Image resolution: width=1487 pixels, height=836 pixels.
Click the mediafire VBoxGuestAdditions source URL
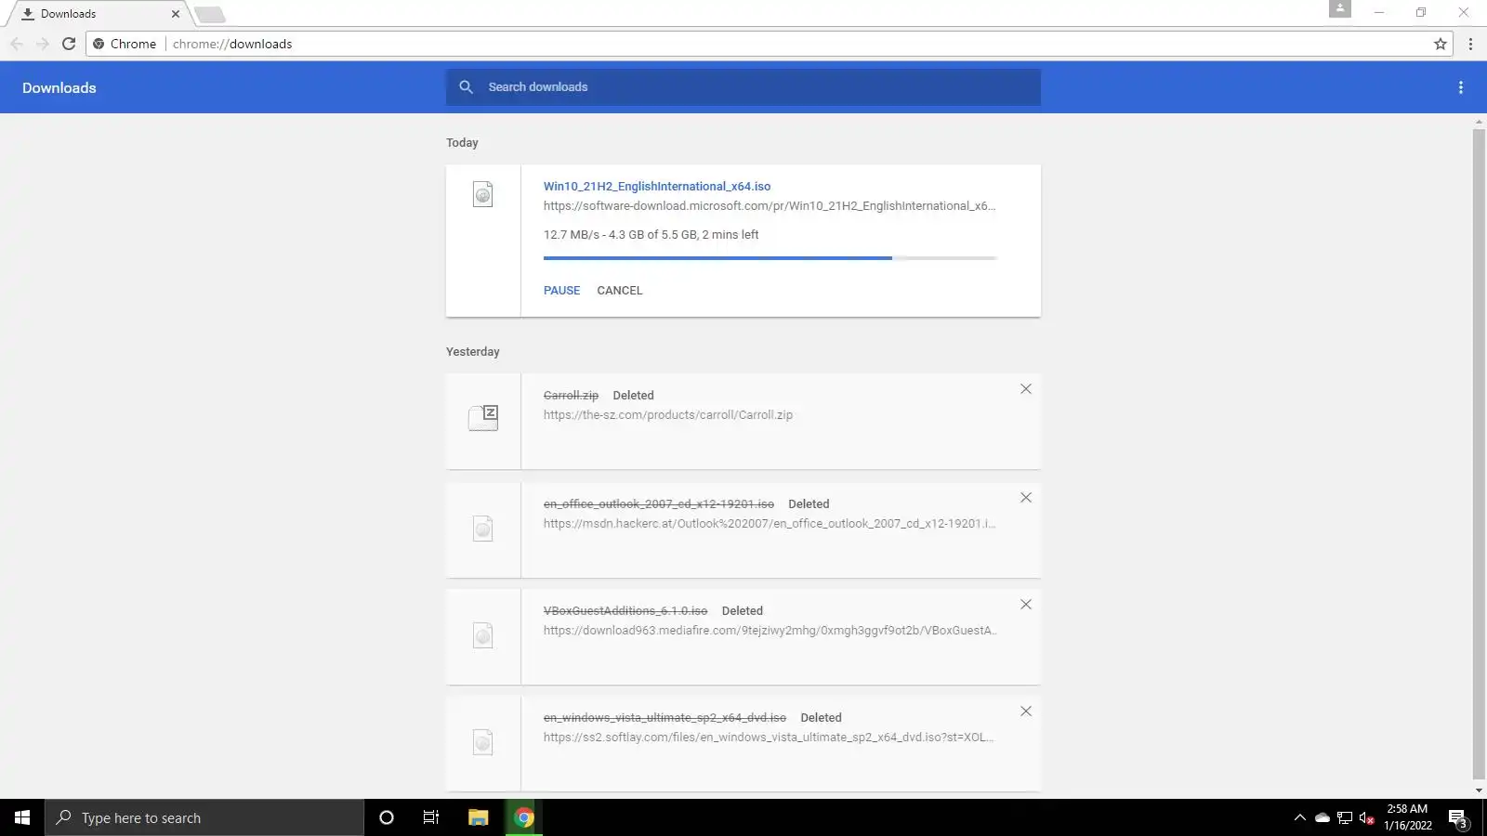coord(770,631)
